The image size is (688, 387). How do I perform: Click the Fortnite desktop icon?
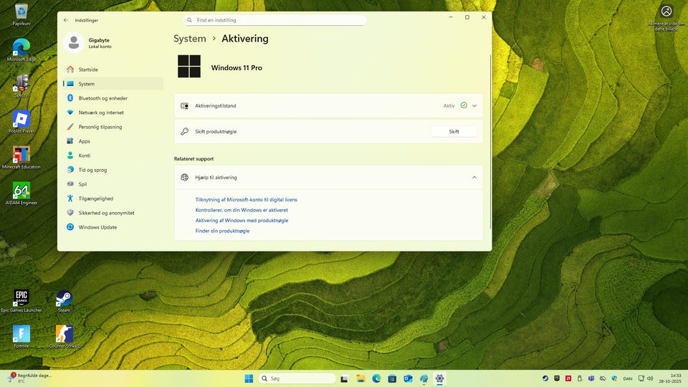click(x=21, y=334)
